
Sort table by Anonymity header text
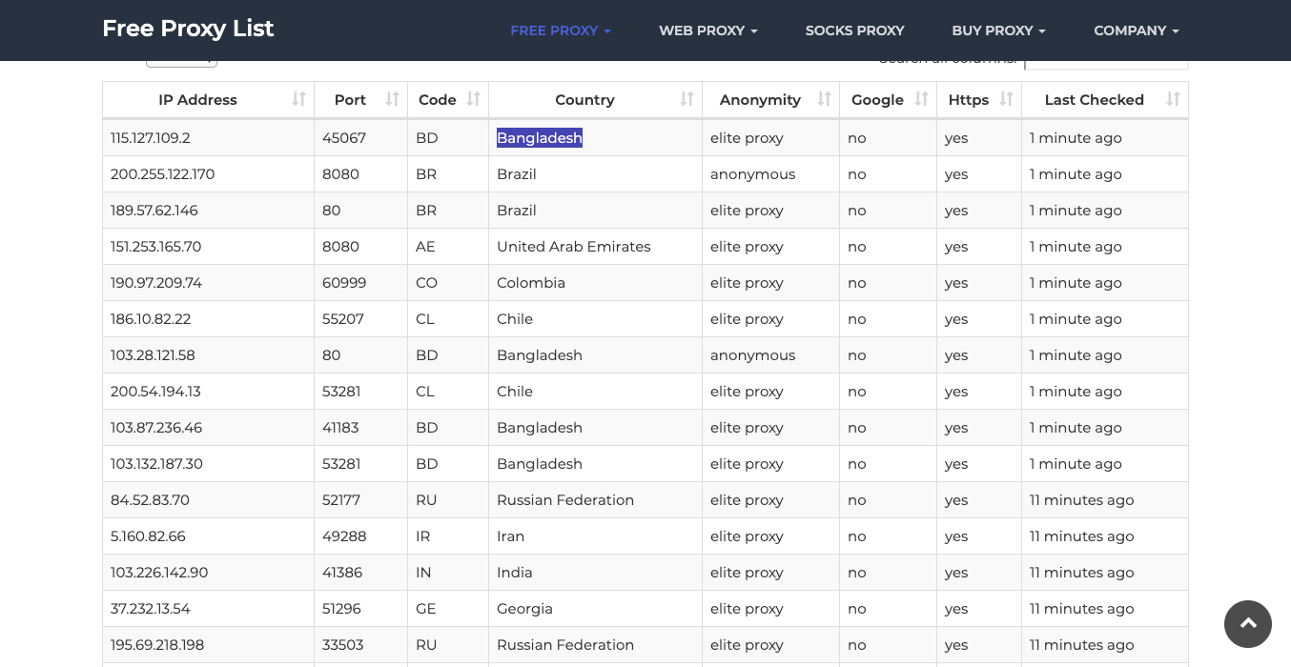[760, 100]
